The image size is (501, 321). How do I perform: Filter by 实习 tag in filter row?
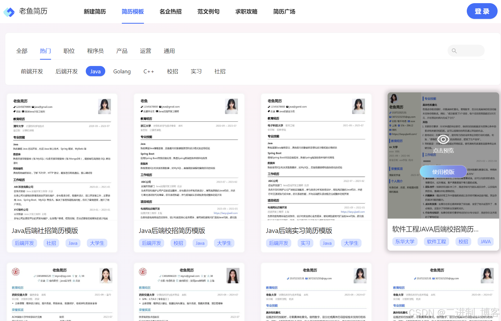196,72
